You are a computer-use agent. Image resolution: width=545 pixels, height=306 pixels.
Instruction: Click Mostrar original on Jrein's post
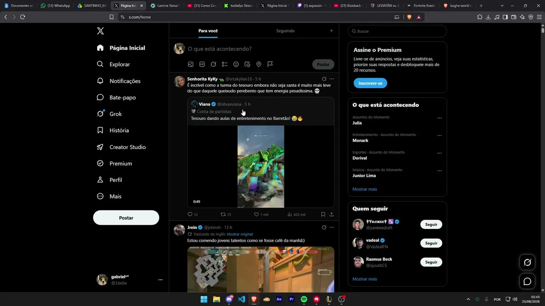(x=240, y=234)
